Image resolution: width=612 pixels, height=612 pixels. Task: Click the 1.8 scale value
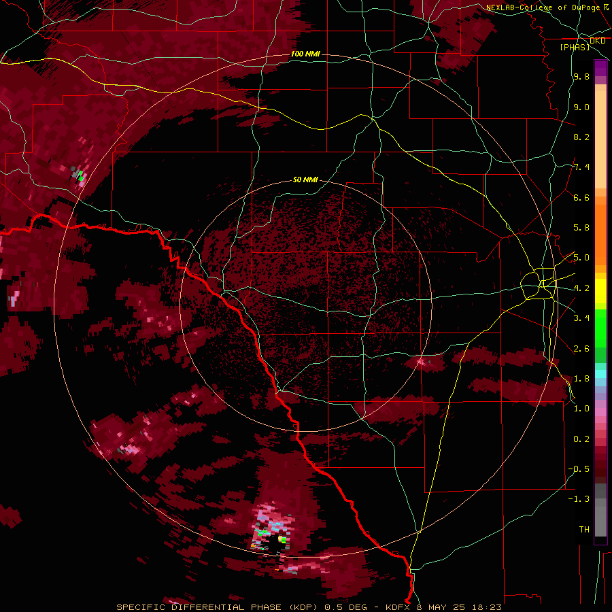(x=581, y=379)
